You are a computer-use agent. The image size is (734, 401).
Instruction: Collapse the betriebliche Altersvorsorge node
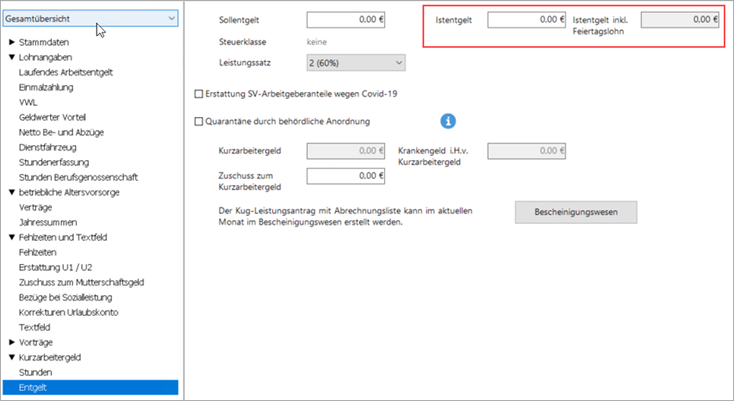point(12,192)
